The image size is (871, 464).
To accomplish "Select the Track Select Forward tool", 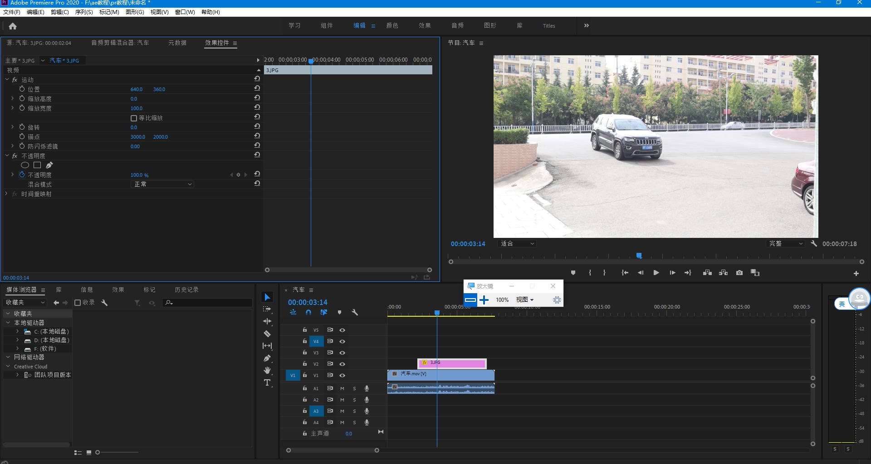I will tap(267, 309).
